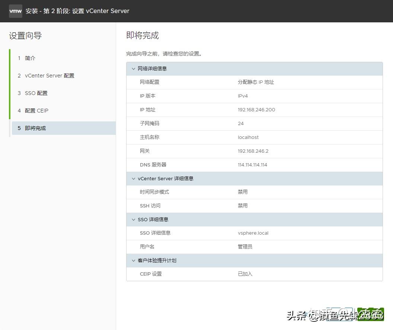
Task: Click the IP 版本 label
Action: pos(148,96)
